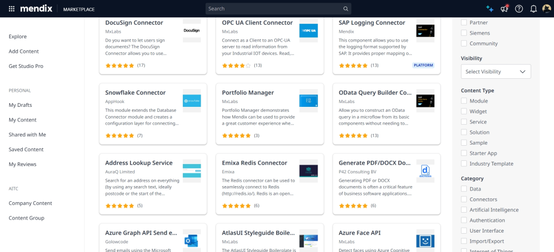Open the DocuSign Connector title
554x252 pixels.
tap(134, 23)
